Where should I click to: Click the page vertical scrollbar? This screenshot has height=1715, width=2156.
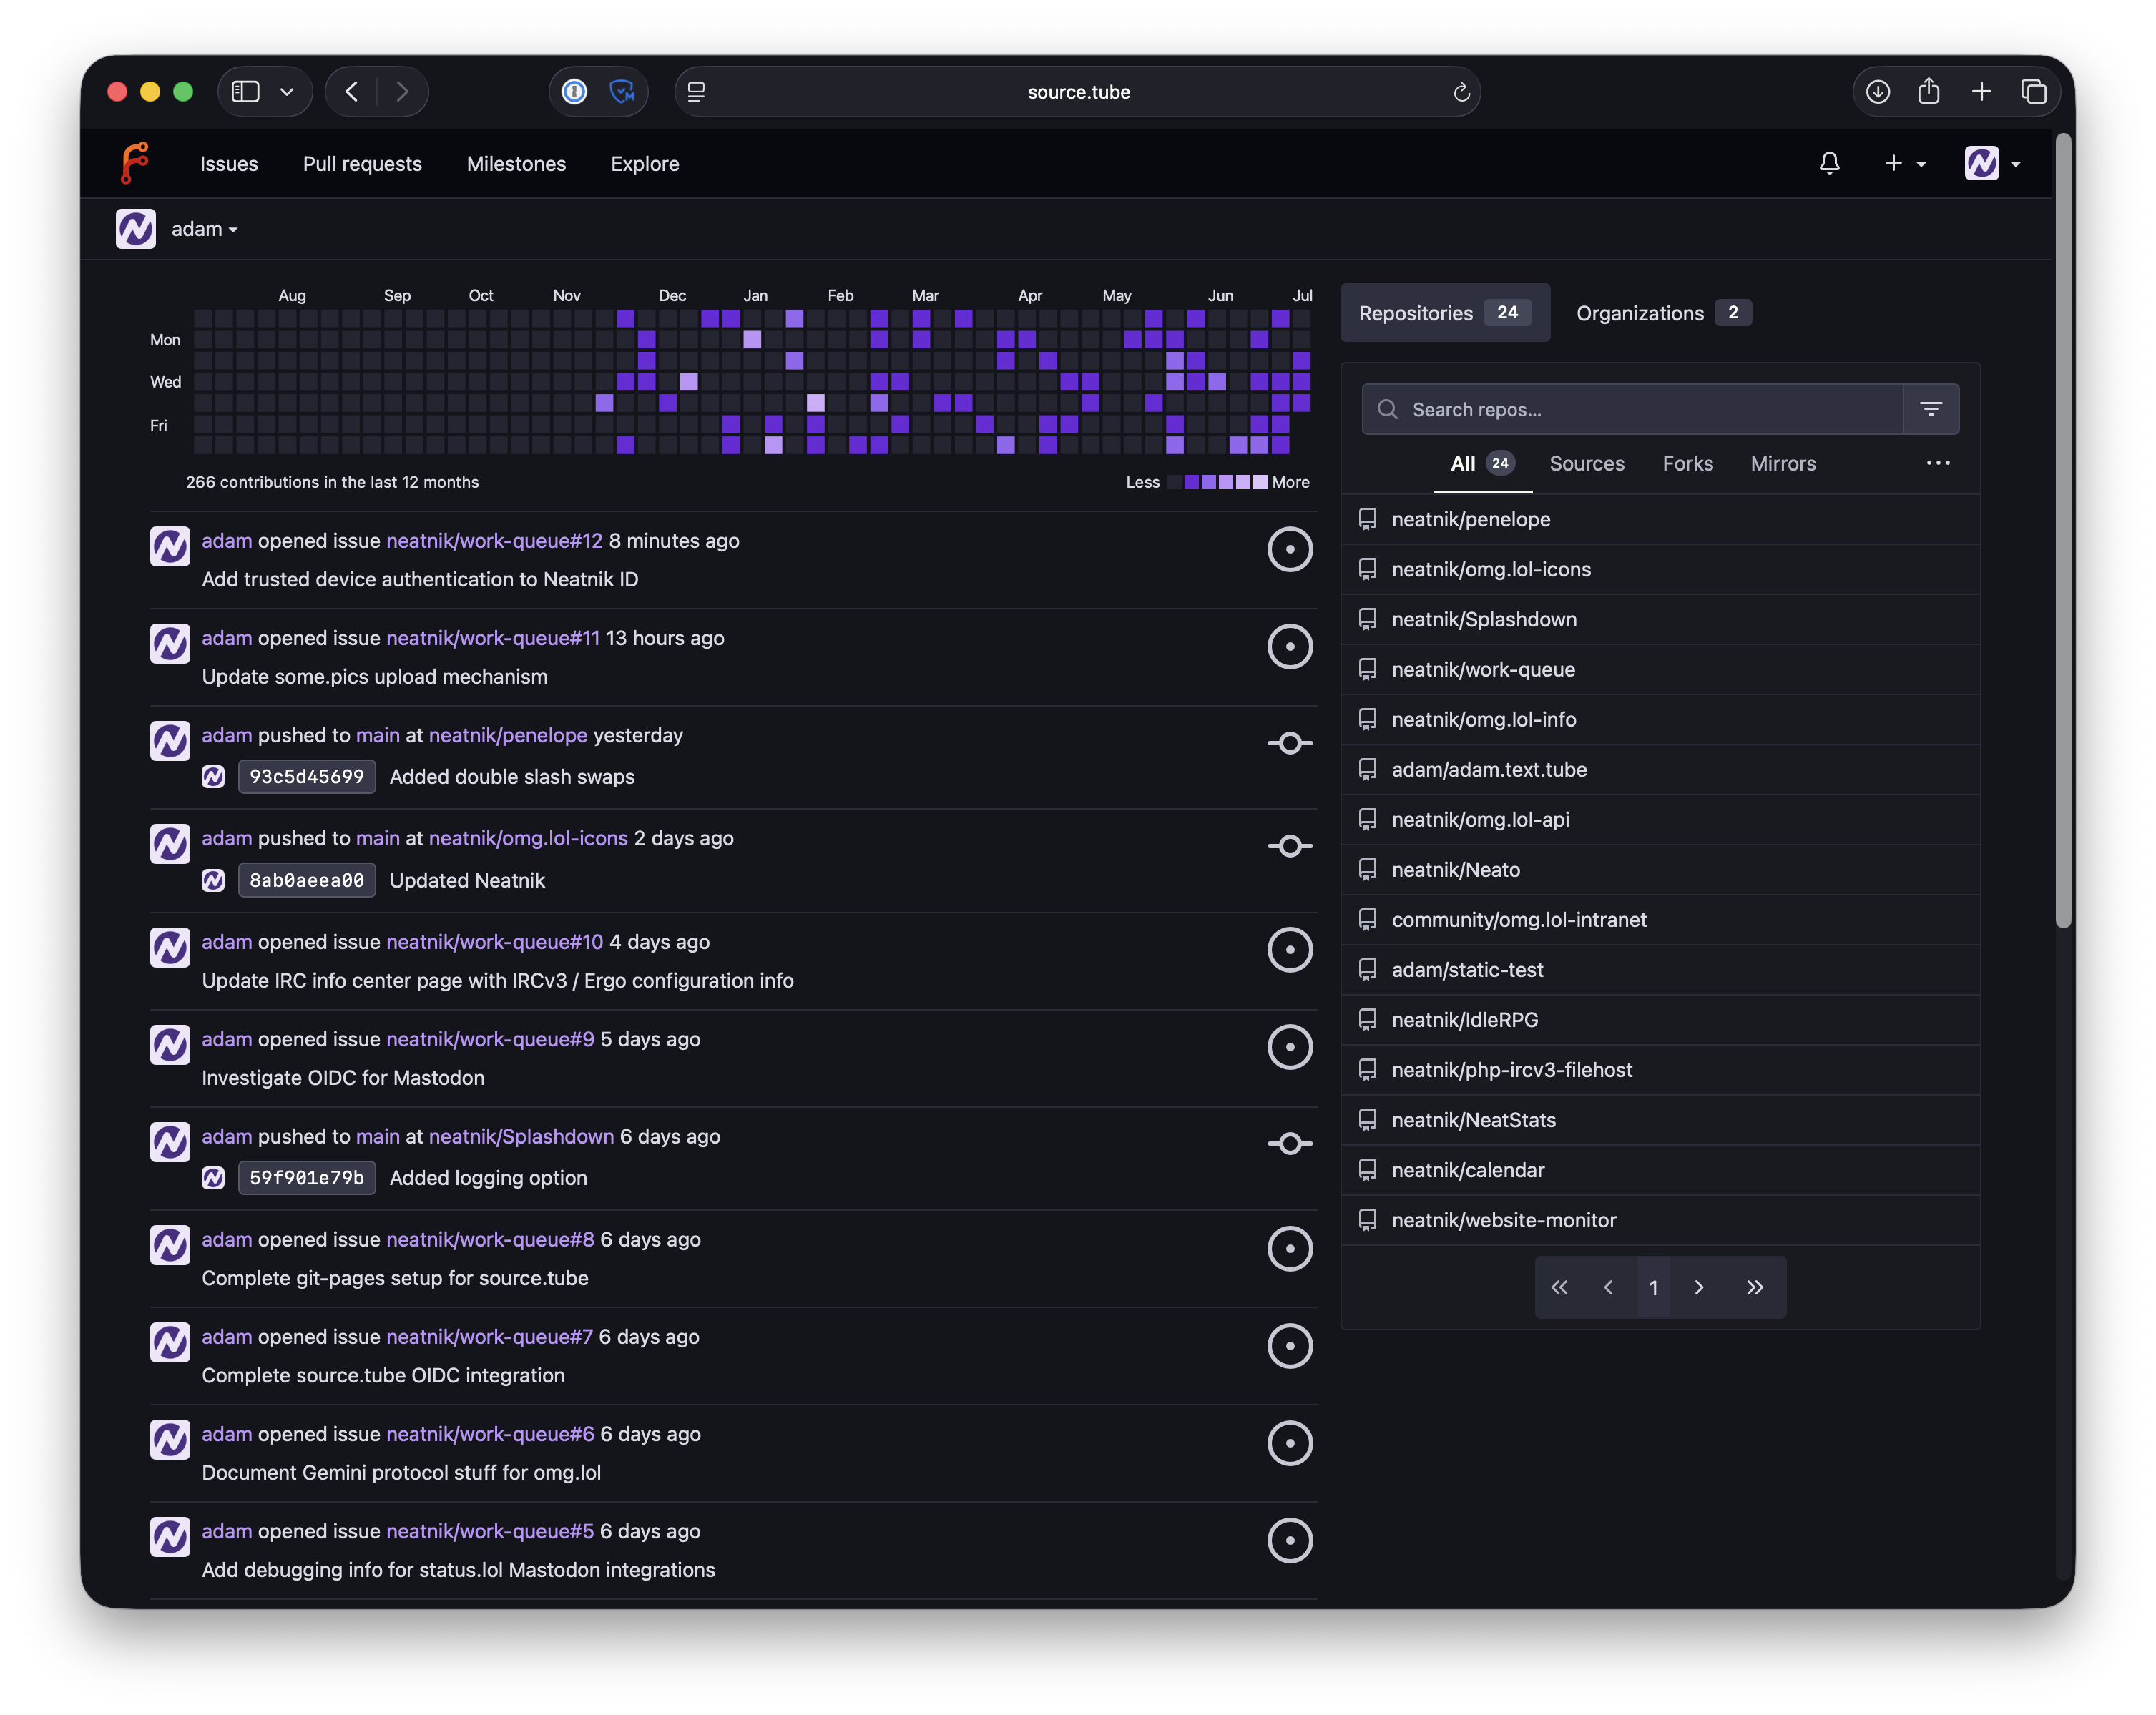tap(2064, 530)
